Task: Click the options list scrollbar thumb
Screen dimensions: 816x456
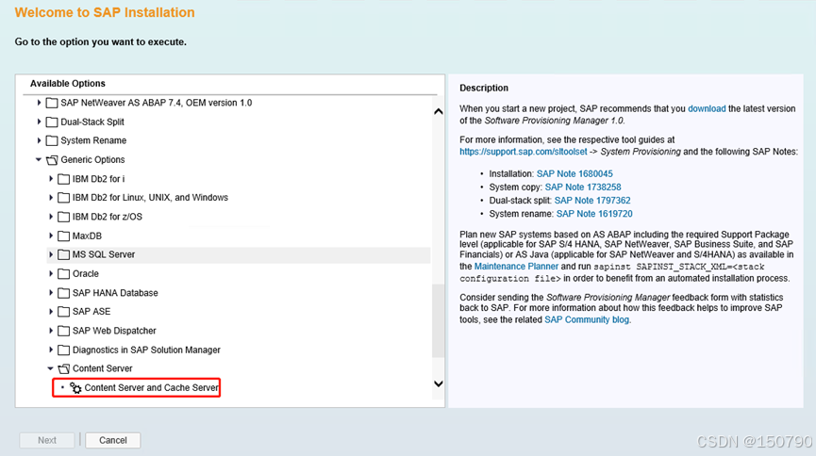Action: pos(438,321)
